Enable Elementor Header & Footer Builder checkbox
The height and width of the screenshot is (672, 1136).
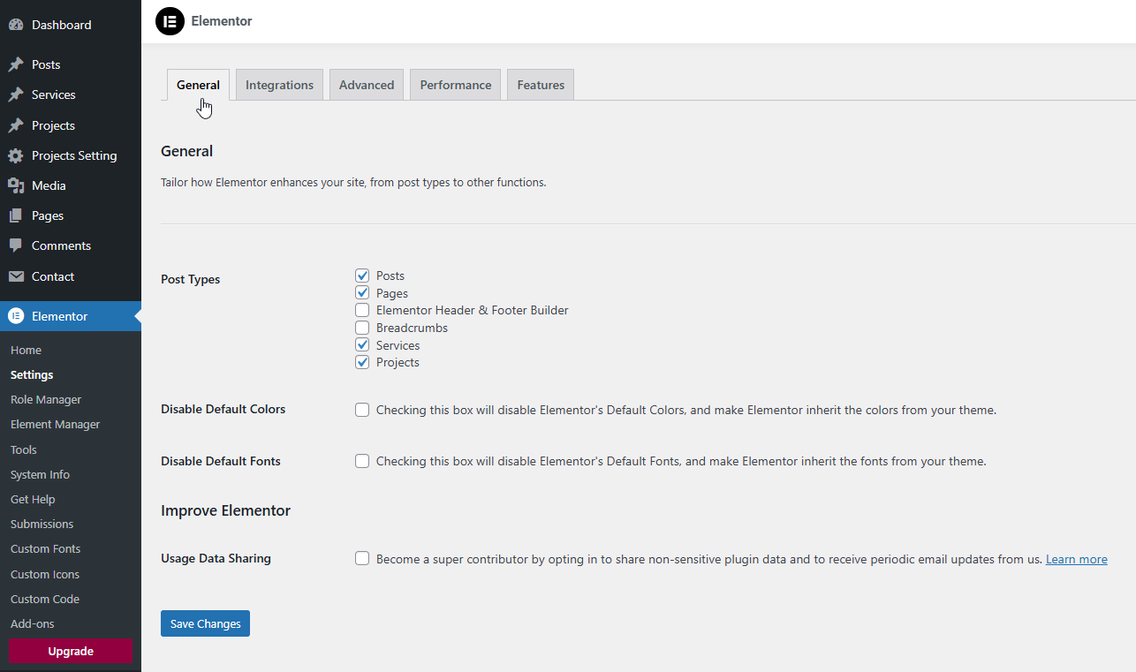362,310
